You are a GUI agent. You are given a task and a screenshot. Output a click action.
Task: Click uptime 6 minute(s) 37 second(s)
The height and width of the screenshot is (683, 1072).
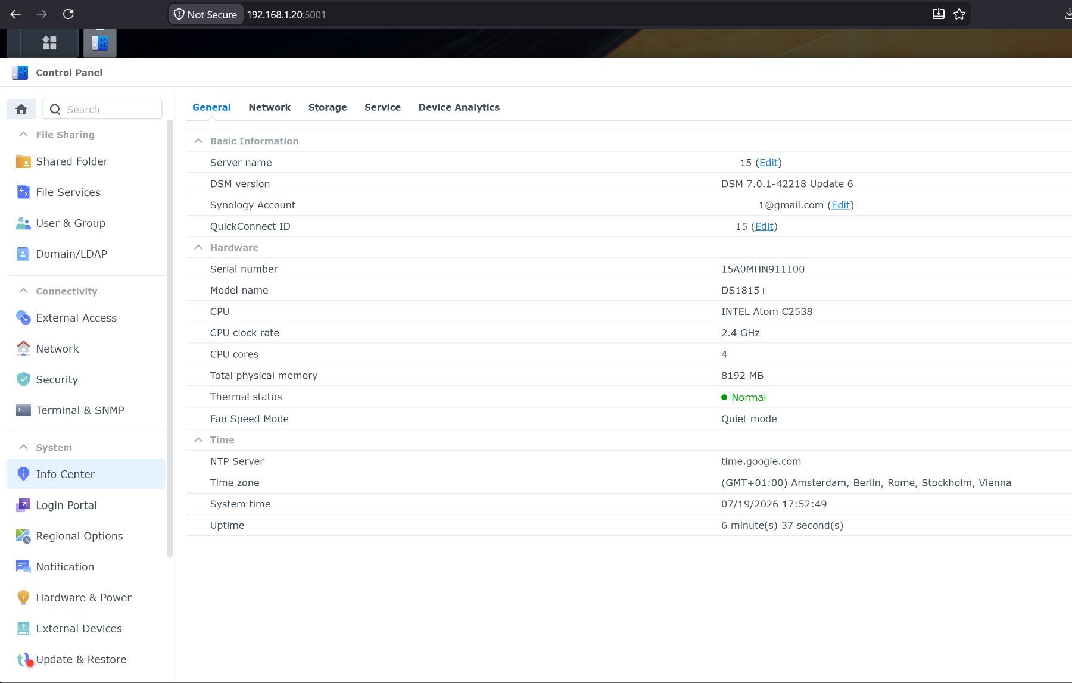coord(782,526)
